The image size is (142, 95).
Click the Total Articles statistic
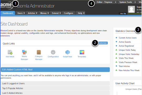[124, 66]
